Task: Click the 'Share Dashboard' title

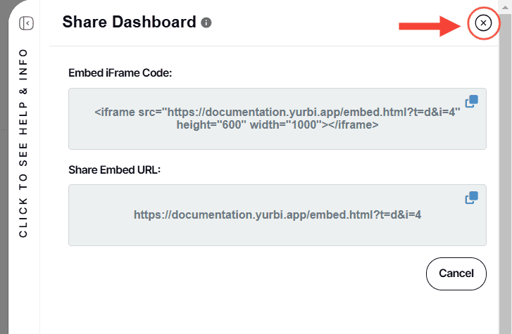Action: coord(129,23)
